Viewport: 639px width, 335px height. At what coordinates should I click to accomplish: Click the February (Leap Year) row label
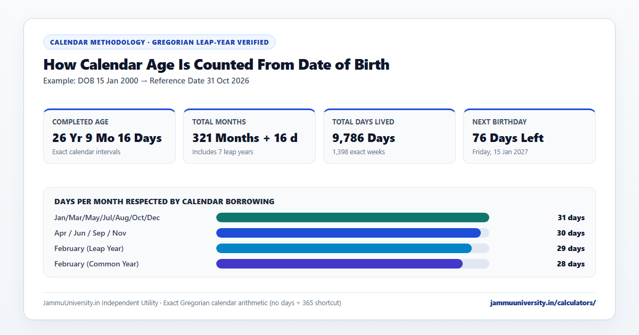89,248
